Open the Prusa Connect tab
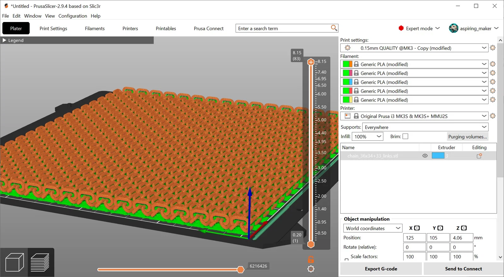The image size is (504, 277). pyautogui.click(x=209, y=28)
